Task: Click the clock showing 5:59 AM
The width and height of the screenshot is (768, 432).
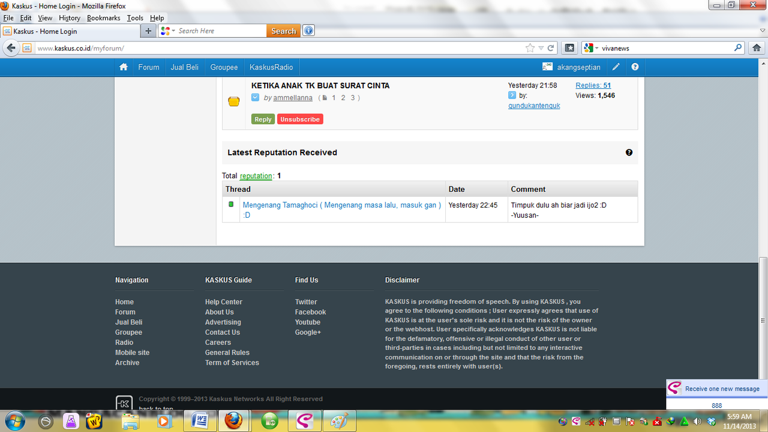Action: [739, 416]
